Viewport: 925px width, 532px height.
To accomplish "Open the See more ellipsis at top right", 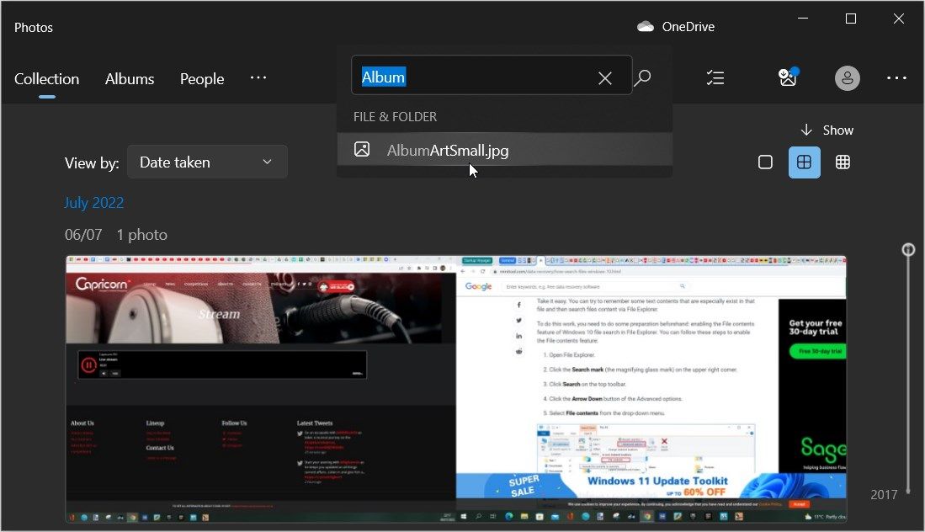I will [x=896, y=78].
